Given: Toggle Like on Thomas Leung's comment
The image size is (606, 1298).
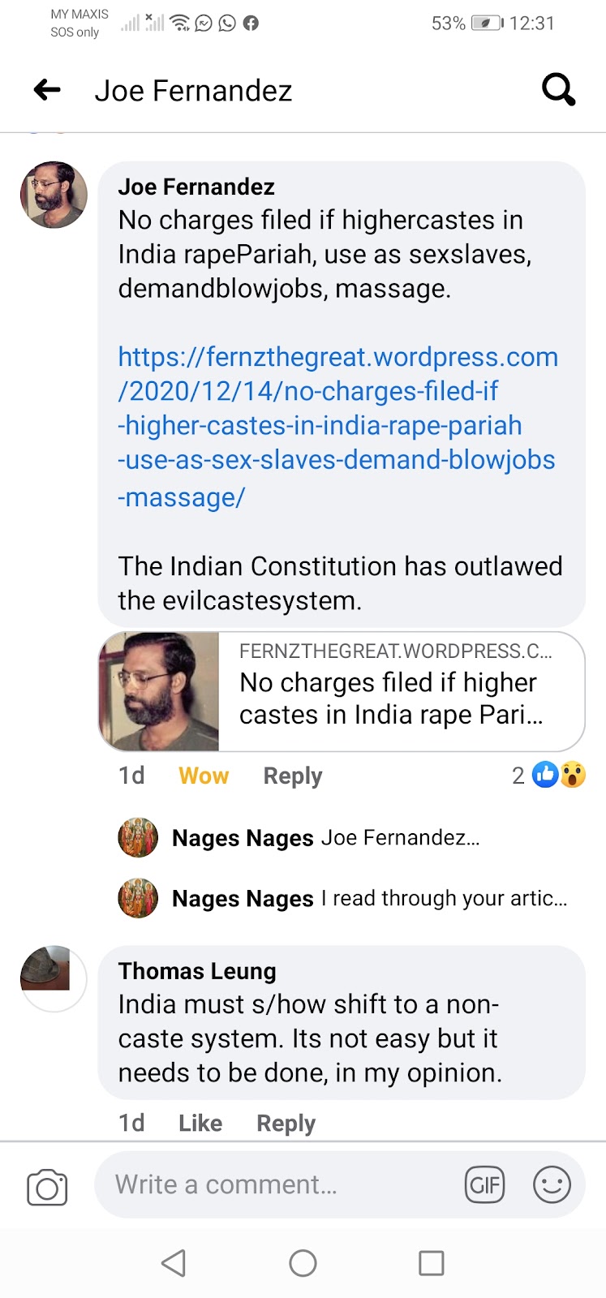Looking at the screenshot, I should 200,1123.
